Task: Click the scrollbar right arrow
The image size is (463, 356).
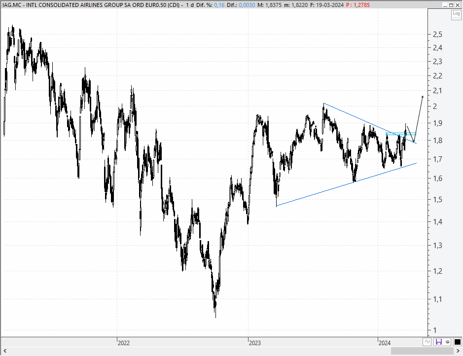Action: point(459,351)
